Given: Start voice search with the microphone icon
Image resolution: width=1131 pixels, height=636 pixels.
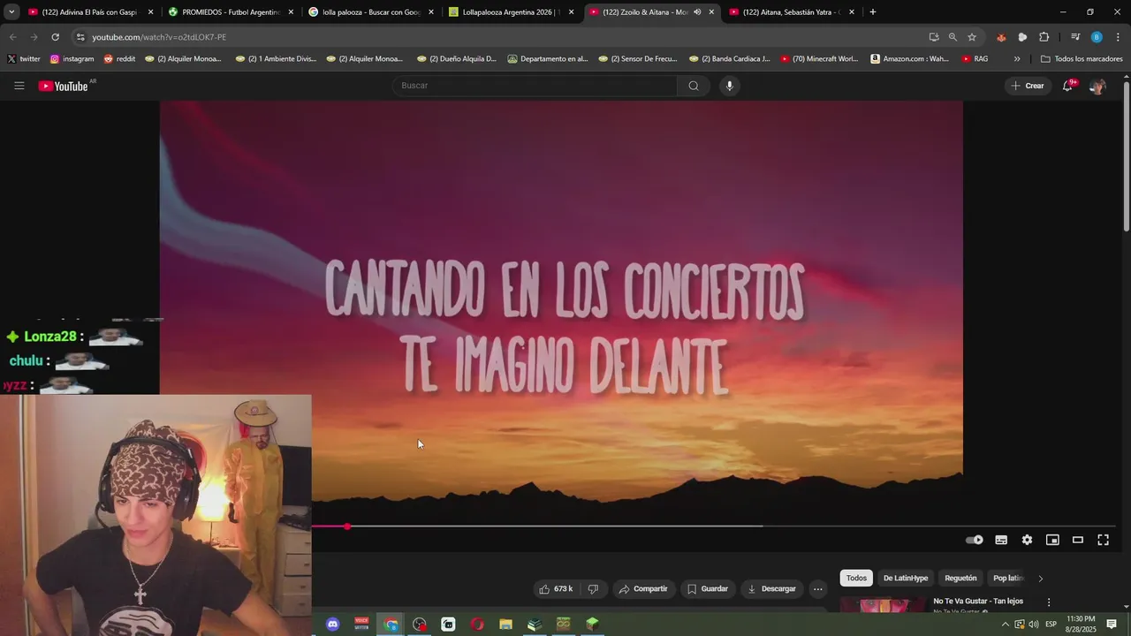Looking at the screenshot, I should click(729, 86).
